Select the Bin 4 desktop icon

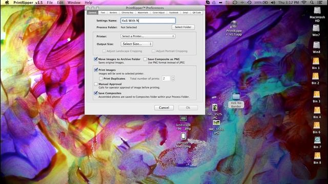[x=317, y=110]
